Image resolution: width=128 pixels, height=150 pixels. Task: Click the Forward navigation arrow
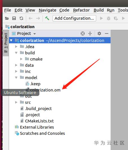(x=38, y=18)
